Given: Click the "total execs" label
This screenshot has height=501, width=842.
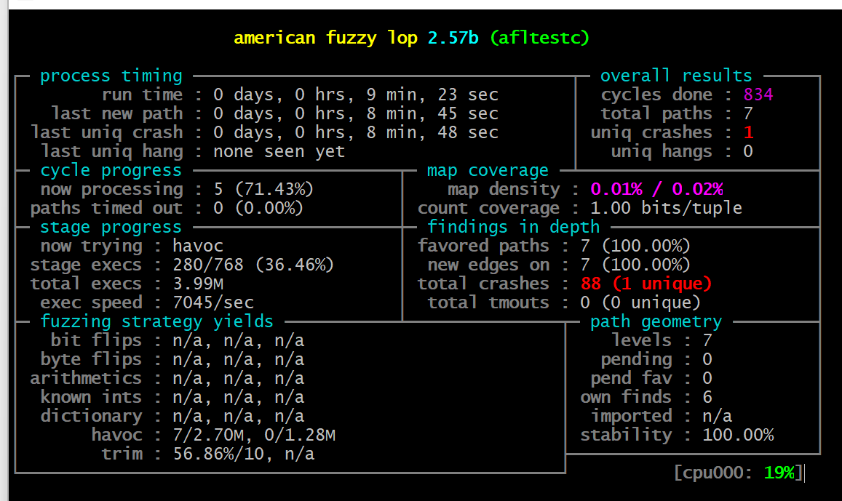Looking at the screenshot, I should click(86, 284).
